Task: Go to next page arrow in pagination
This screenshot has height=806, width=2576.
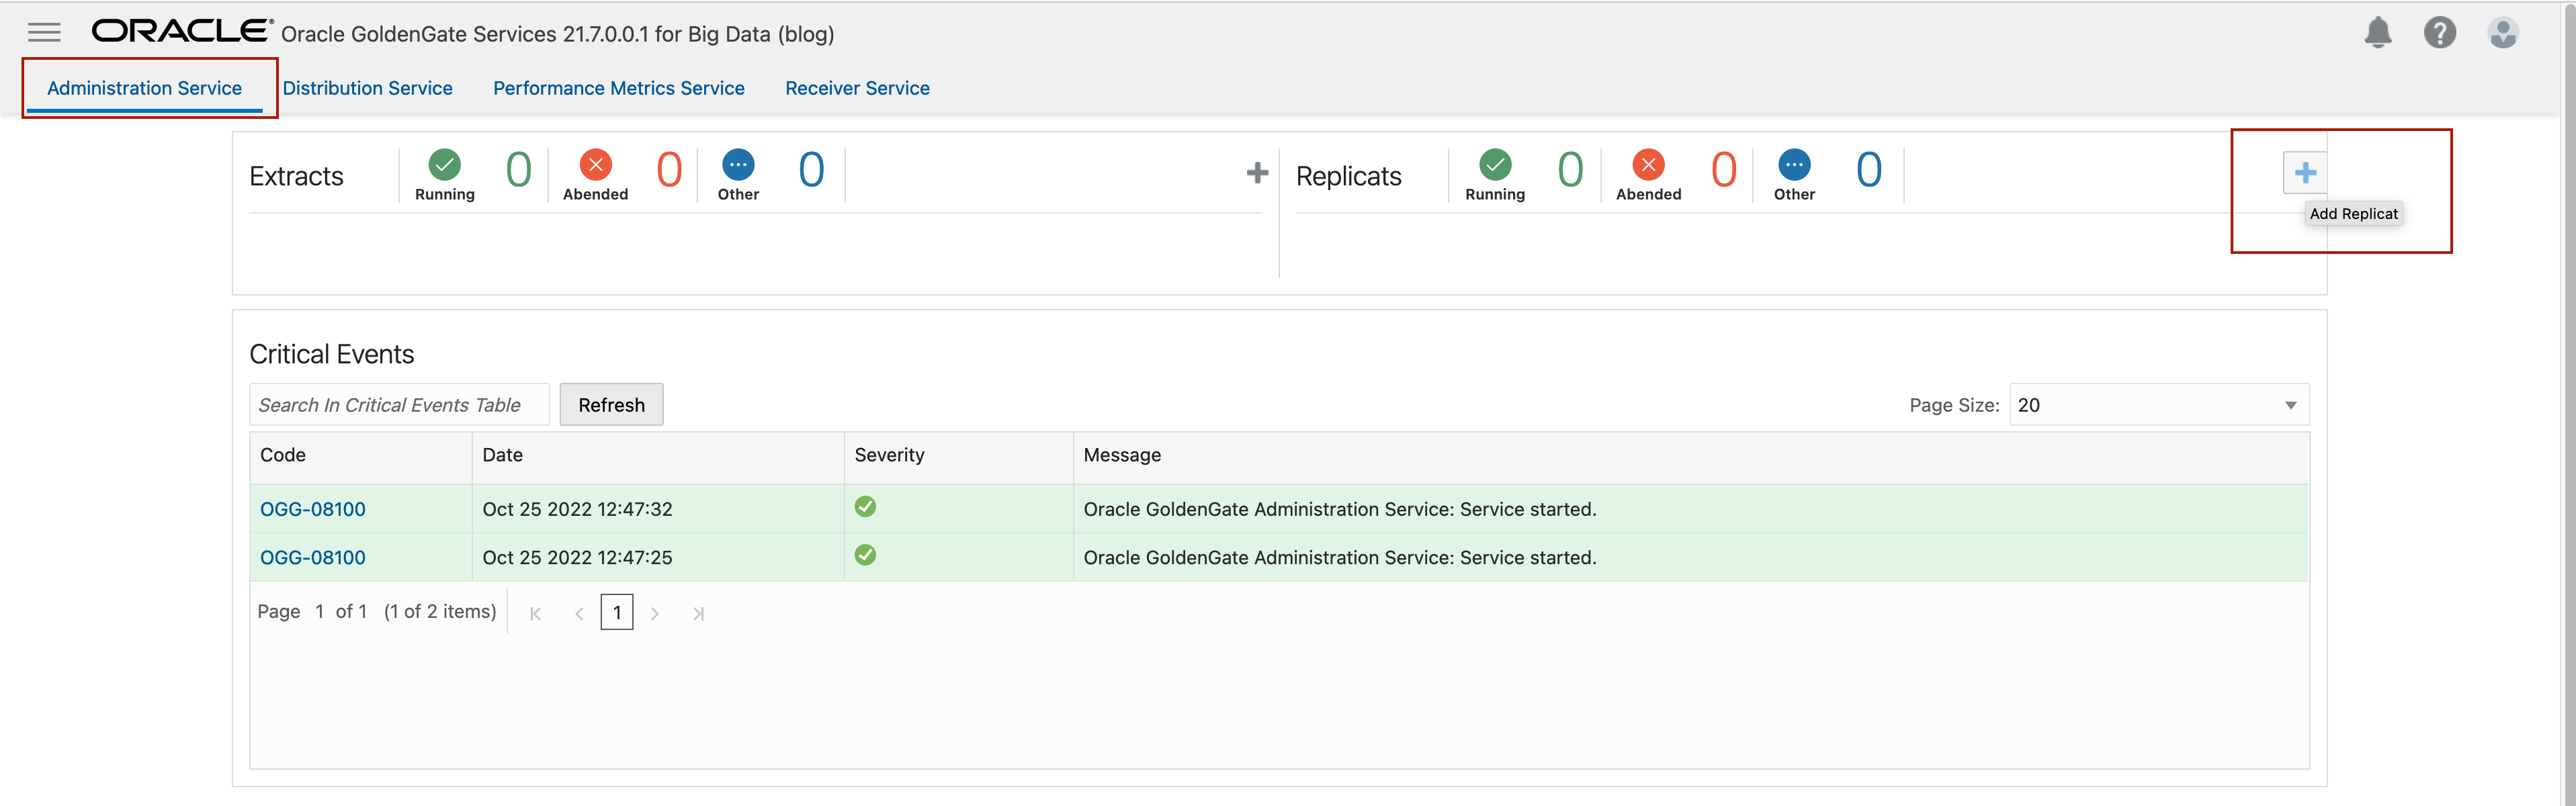Action: pyautogui.click(x=655, y=614)
